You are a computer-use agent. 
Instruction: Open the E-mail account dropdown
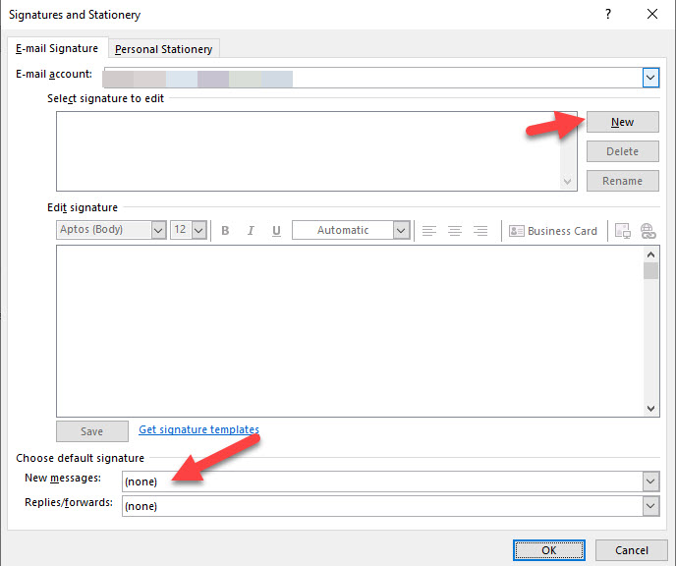coord(650,78)
